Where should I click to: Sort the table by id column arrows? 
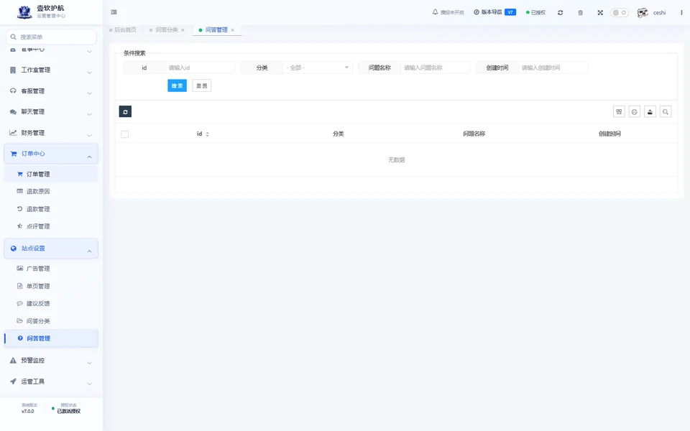(x=207, y=134)
